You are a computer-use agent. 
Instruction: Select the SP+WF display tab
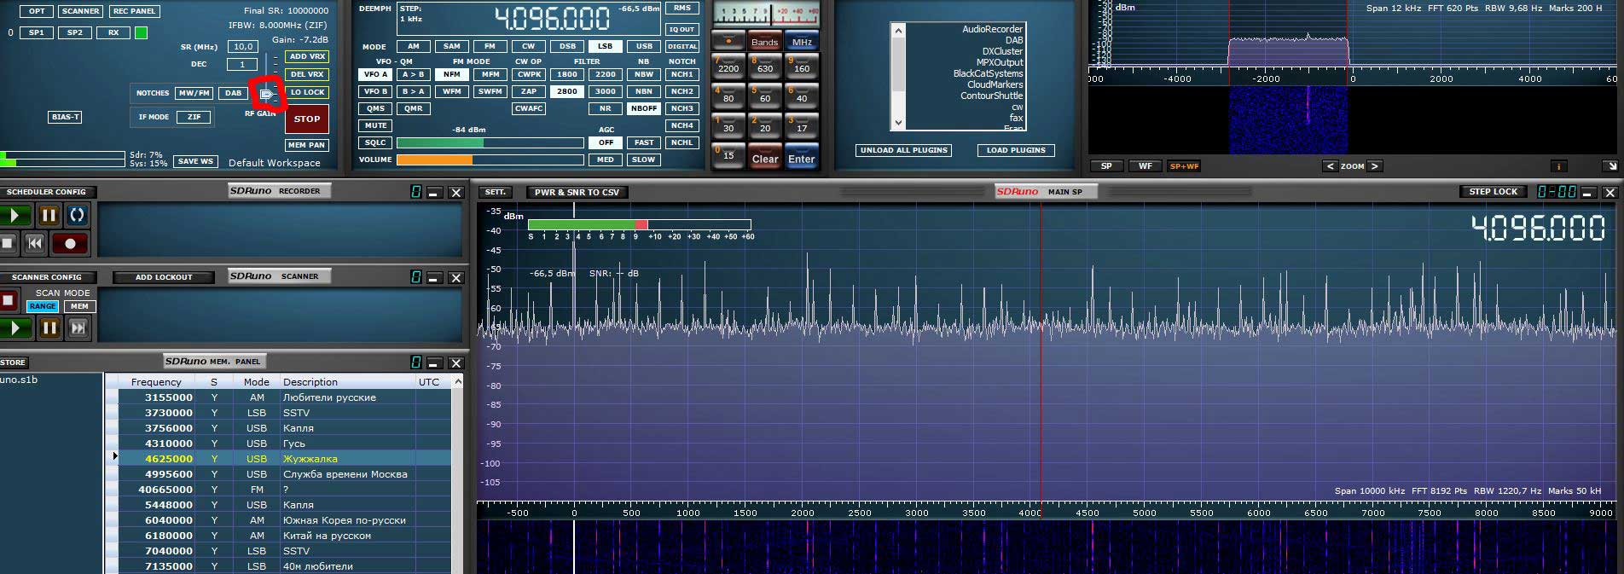point(1184,166)
